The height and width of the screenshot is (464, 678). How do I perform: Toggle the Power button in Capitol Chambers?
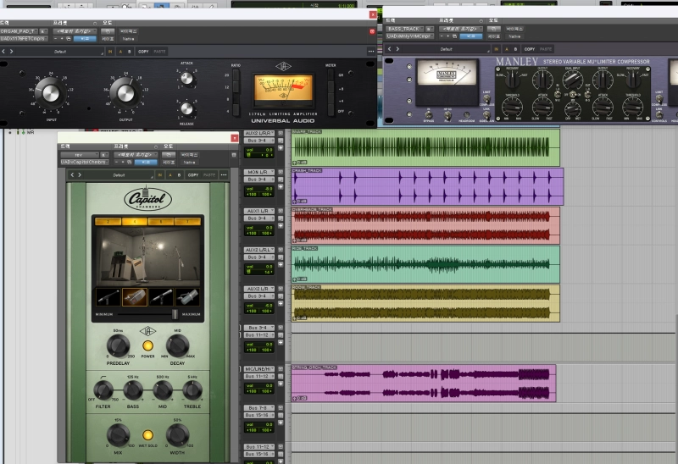[x=147, y=346]
